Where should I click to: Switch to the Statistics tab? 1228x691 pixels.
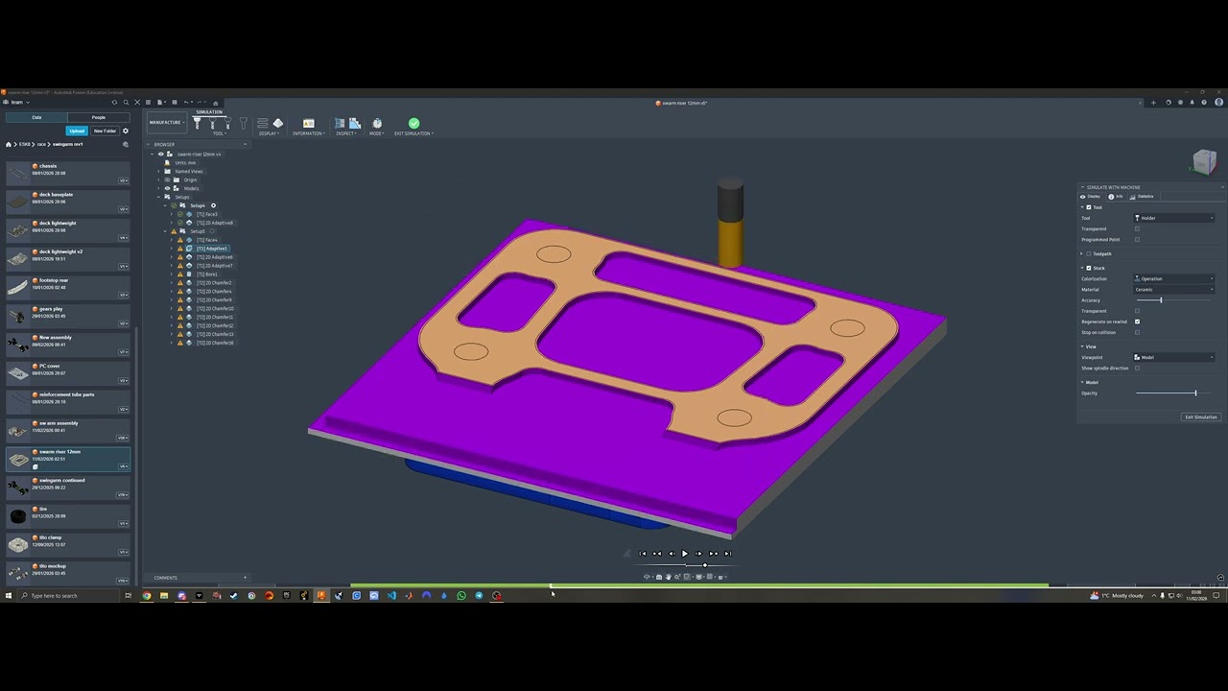point(1142,196)
